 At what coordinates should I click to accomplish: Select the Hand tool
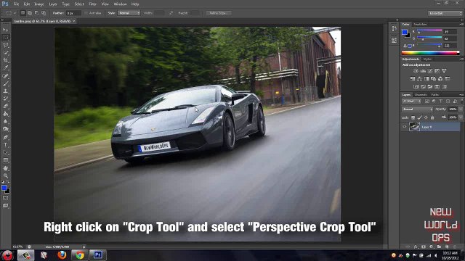tap(6, 168)
